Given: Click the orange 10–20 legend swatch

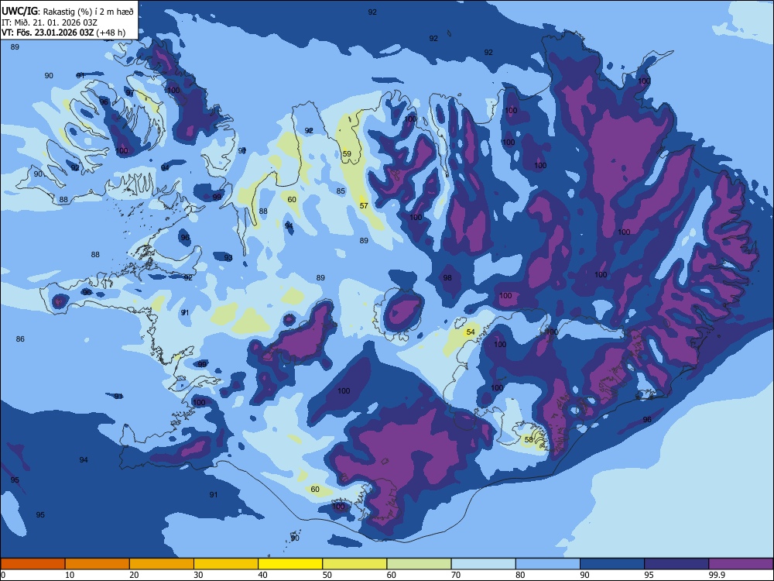Looking at the screenshot, I should 98,564.
